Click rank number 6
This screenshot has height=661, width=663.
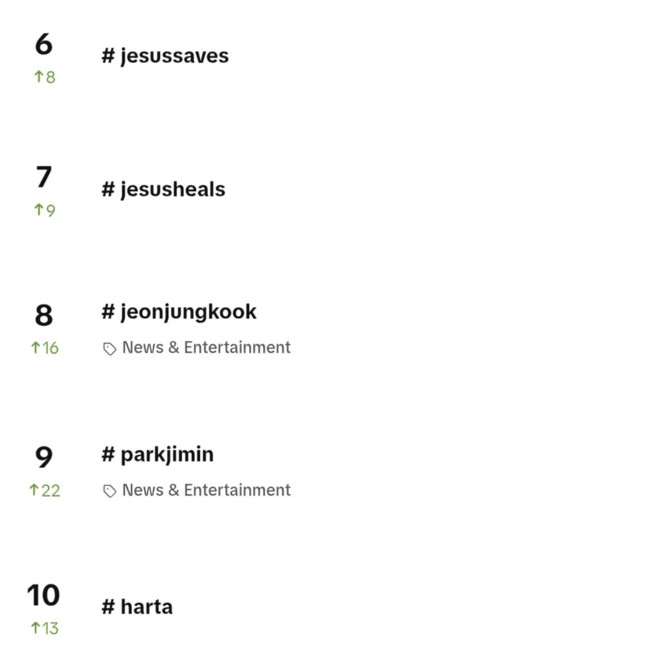44,44
